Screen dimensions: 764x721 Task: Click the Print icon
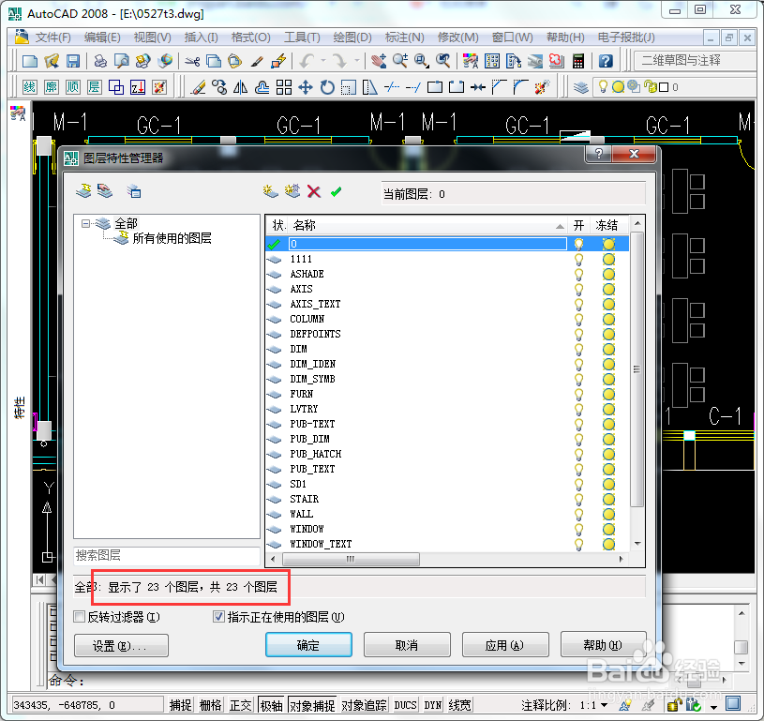[100, 61]
